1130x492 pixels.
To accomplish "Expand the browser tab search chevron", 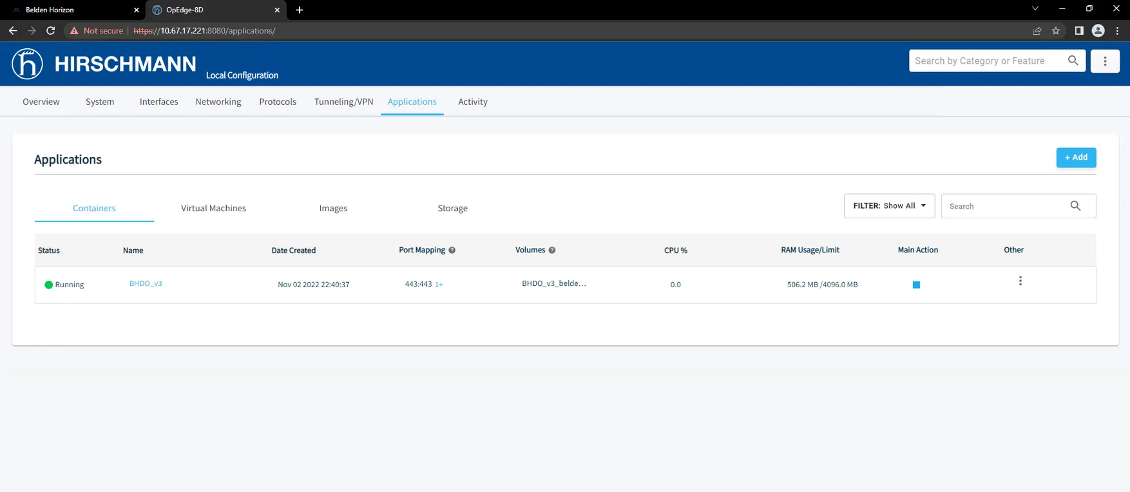I will pyautogui.click(x=1035, y=9).
